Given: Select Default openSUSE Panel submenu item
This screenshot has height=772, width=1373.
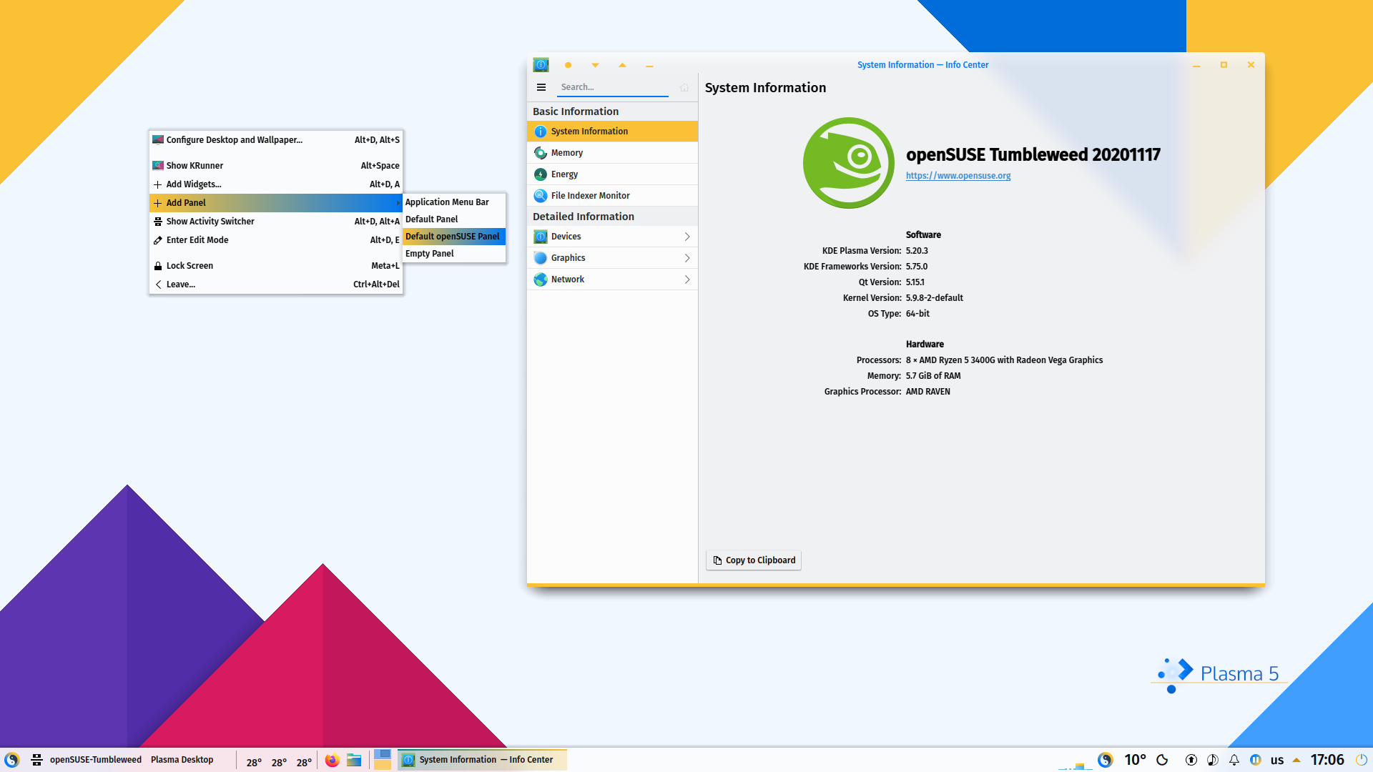Looking at the screenshot, I should (x=454, y=237).
